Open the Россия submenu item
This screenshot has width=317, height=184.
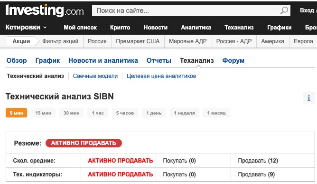click(97, 41)
